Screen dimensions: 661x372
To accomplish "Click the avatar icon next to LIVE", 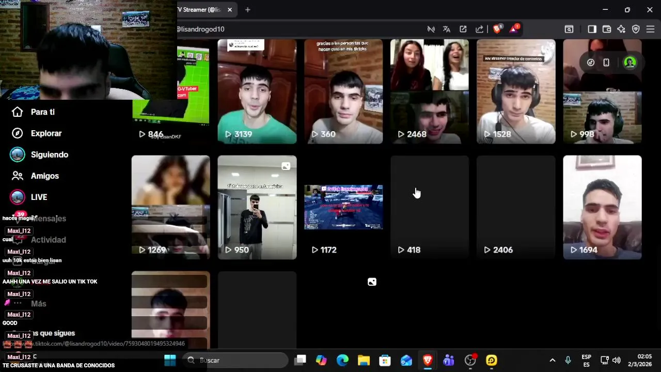I will coord(18,197).
